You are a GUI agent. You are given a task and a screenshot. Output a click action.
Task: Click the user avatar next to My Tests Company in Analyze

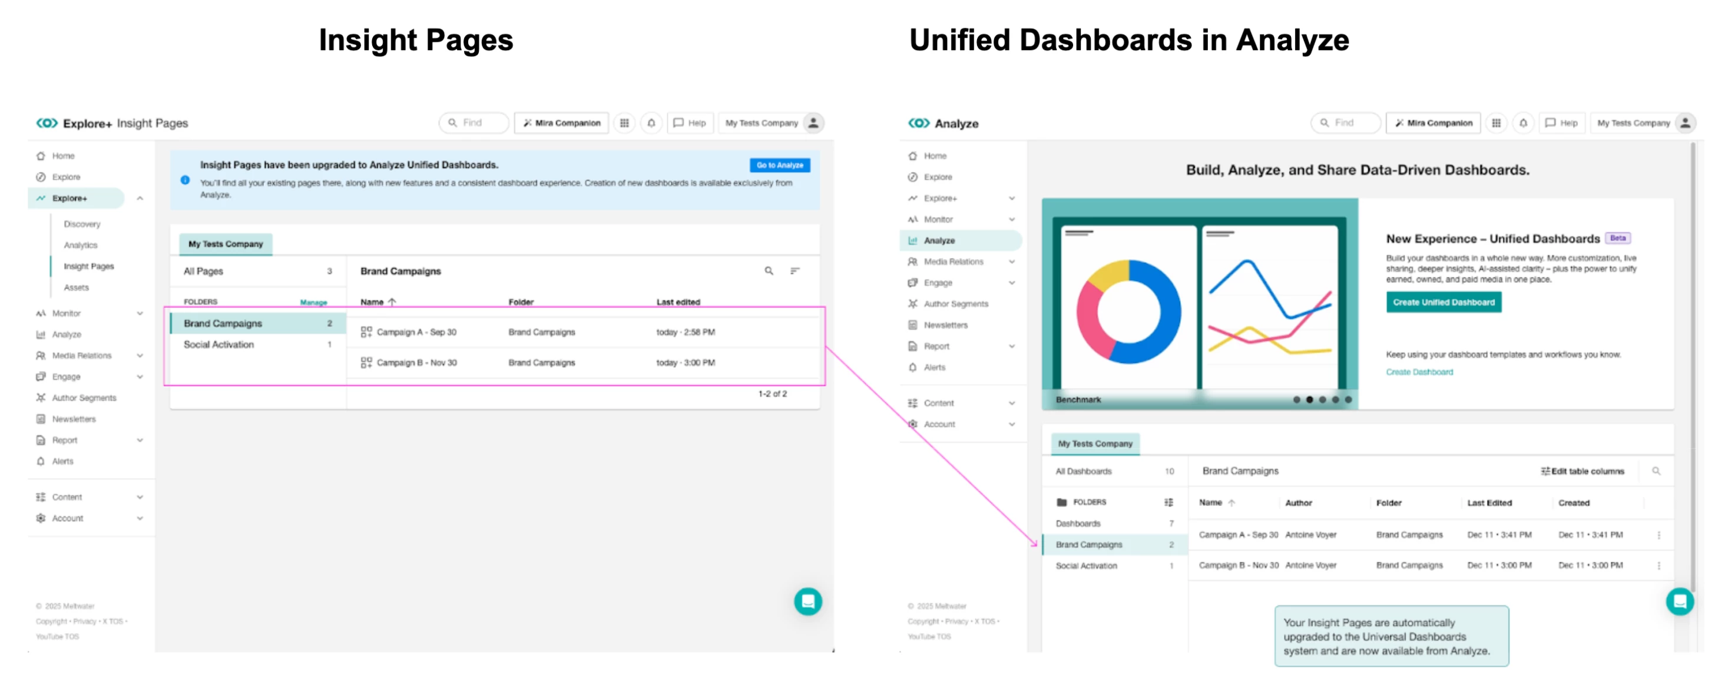click(x=1685, y=123)
